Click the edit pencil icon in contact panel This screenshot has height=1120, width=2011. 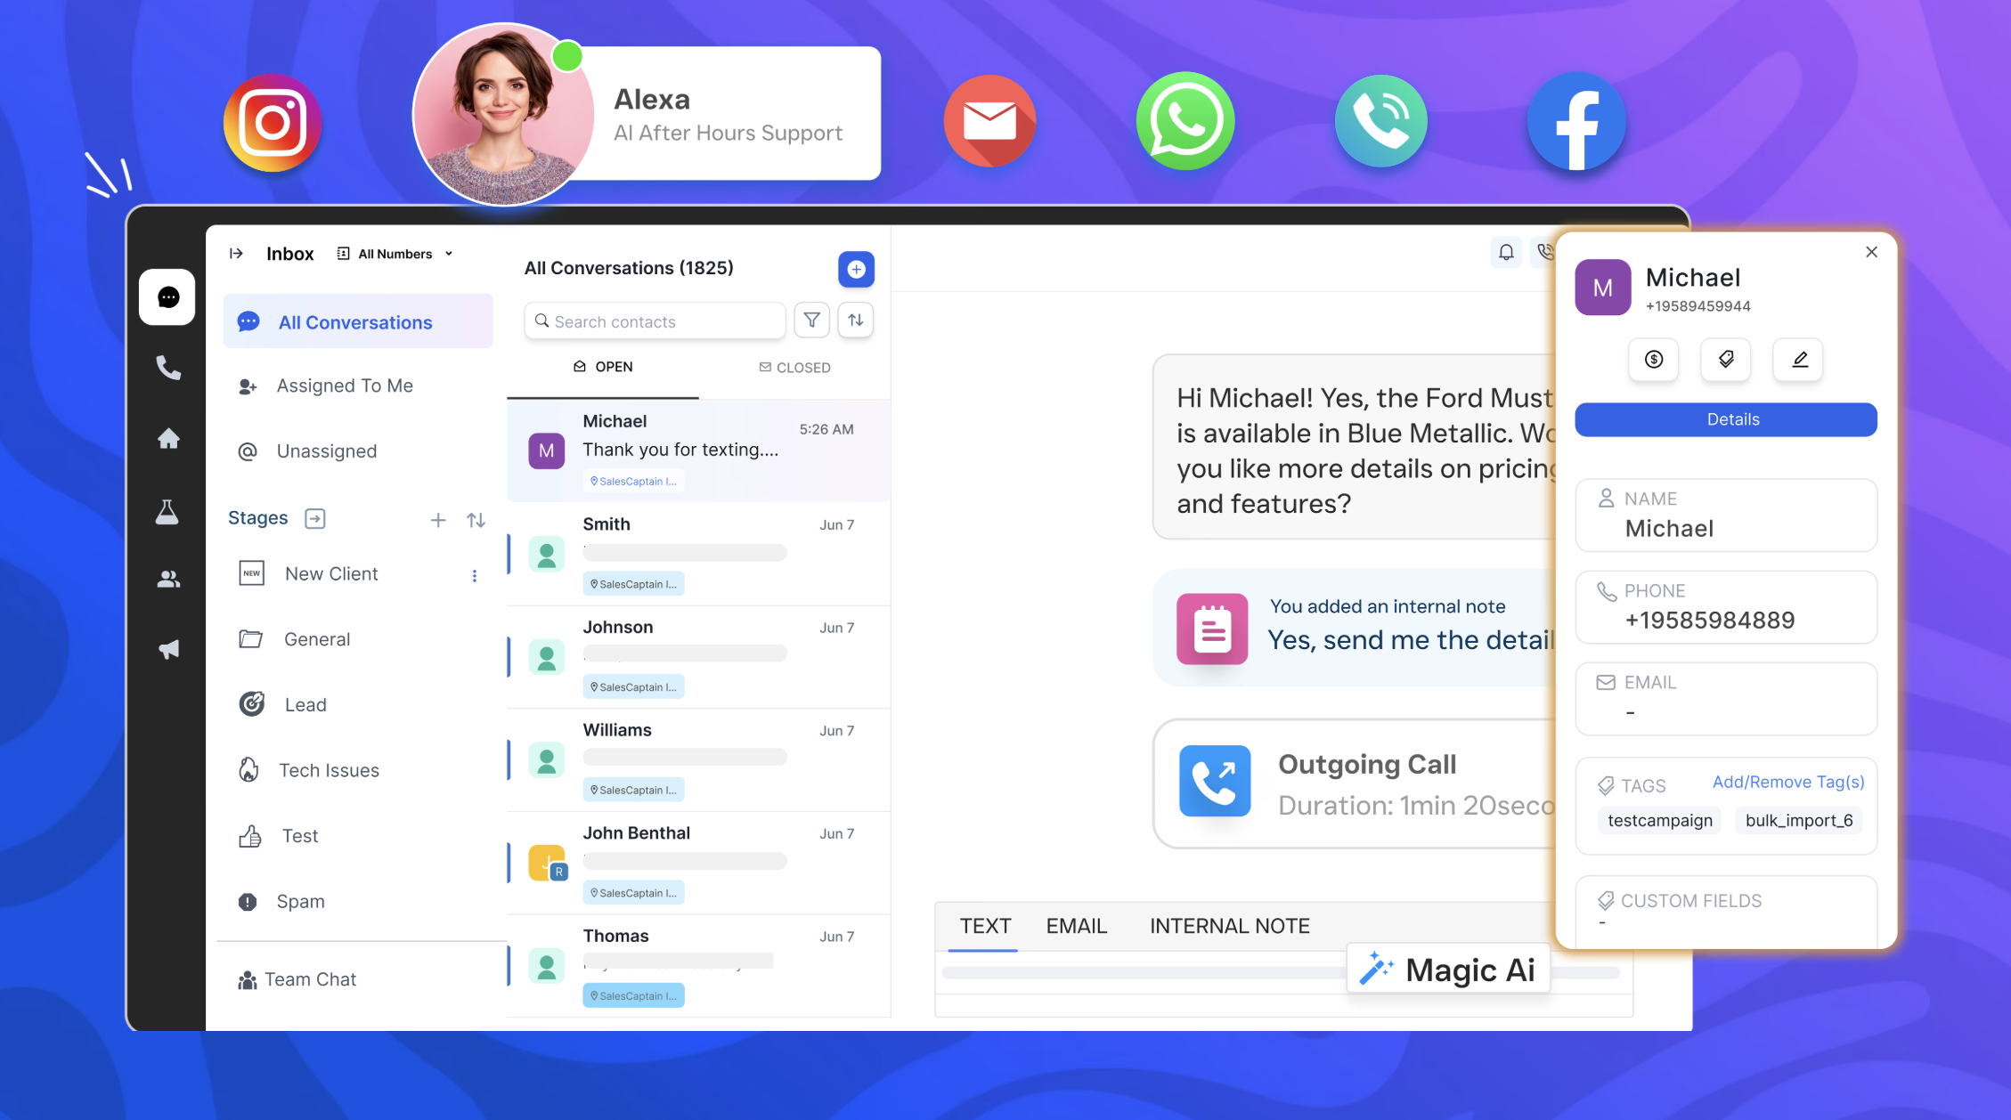[x=1799, y=360]
